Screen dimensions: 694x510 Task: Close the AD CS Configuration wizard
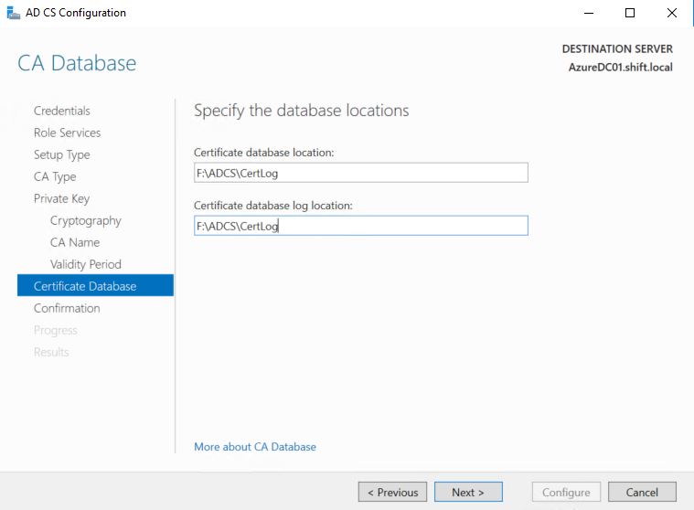672,13
